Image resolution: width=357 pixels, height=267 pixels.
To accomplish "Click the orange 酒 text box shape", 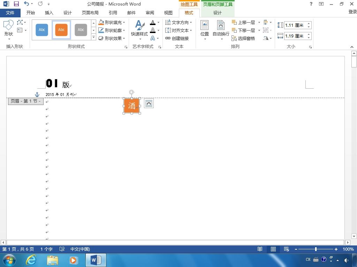I will click(x=131, y=106).
